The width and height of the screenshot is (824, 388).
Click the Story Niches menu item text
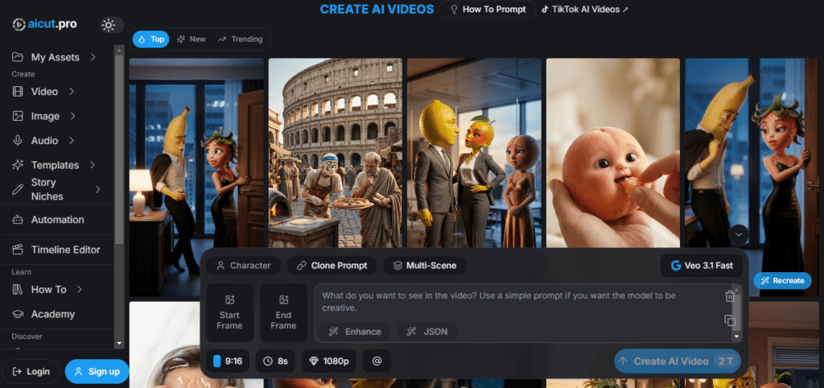point(47,189)
